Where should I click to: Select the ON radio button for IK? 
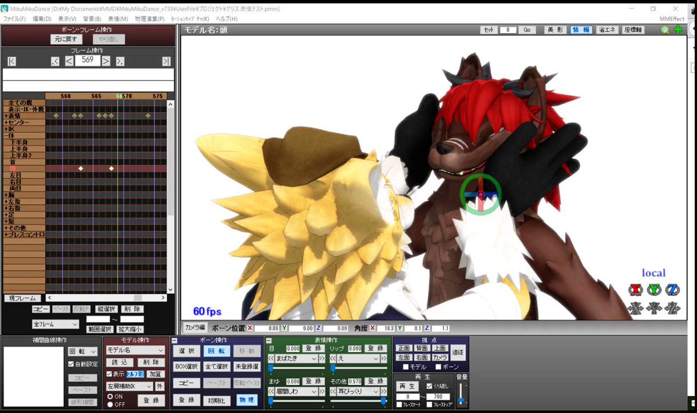point(110,397)
